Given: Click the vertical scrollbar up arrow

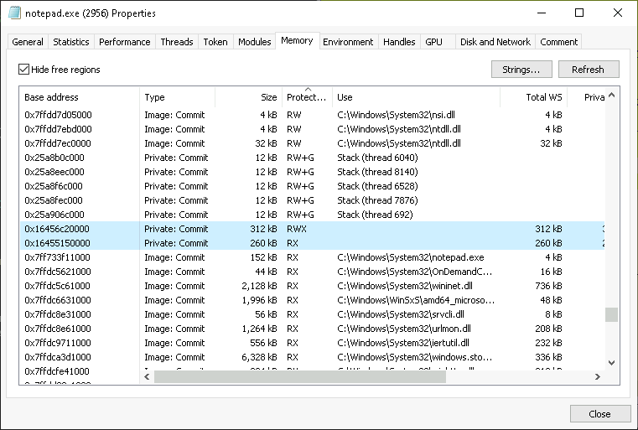Looking at the screenshot, I should pyautogui.click(x=611, y=93).
